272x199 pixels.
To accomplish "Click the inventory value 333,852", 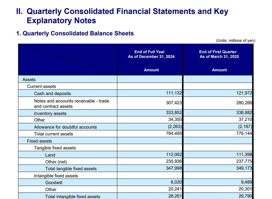I will pyautogui.click(x=174, y=113).
